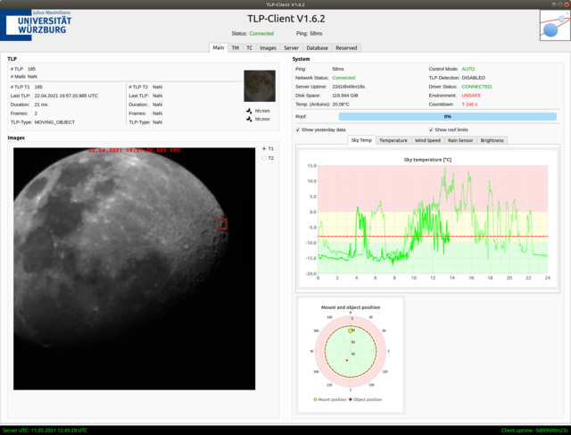571x435 pixels.
Task: Open the Database tab
Action: coord(317,48)
